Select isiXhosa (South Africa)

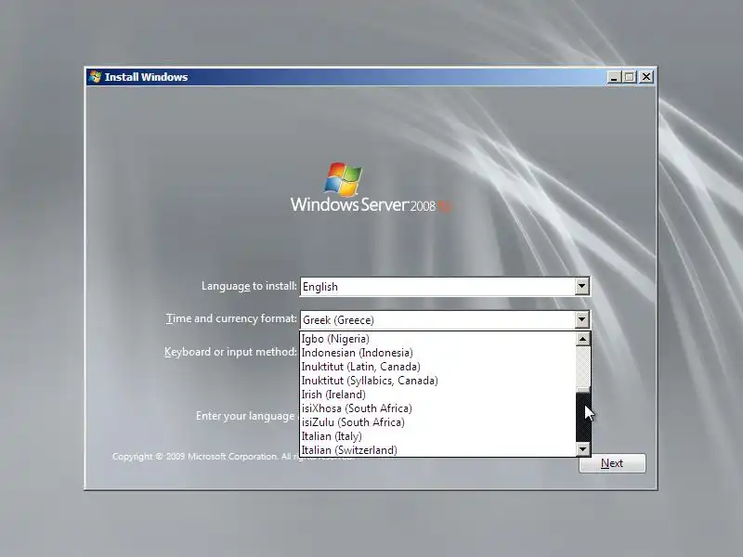[x=437, y=408]
